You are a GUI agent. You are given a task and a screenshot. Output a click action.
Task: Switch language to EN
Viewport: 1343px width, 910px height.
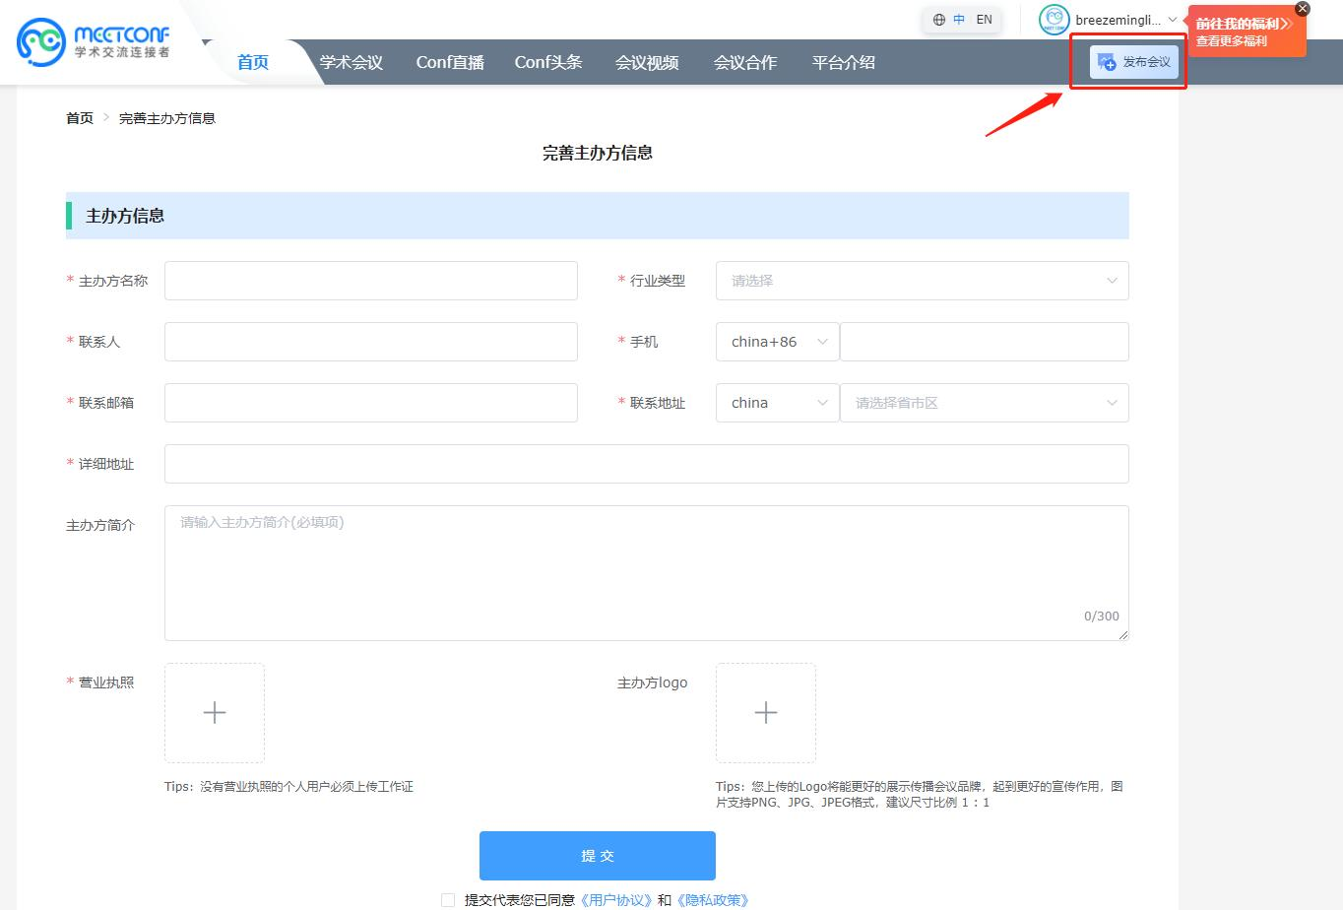coord(984,20)
